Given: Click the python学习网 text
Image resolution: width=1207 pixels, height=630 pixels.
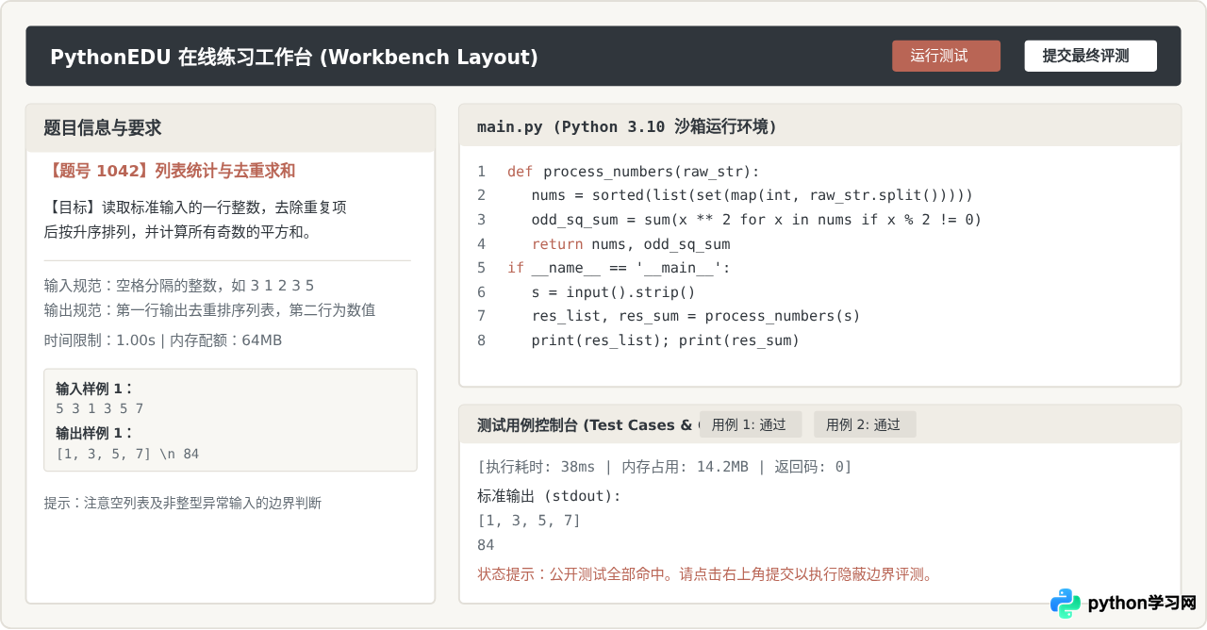Looking at the screenshot, I should point(1142,604).
